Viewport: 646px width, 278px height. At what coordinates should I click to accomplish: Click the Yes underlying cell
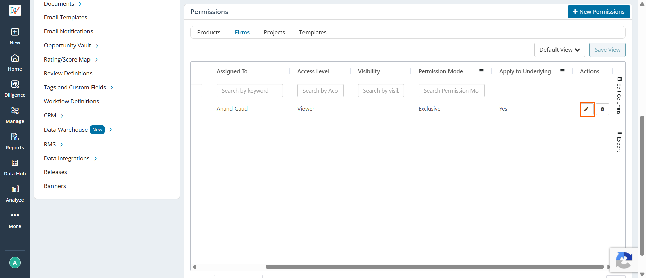click(x=503, y=109)
